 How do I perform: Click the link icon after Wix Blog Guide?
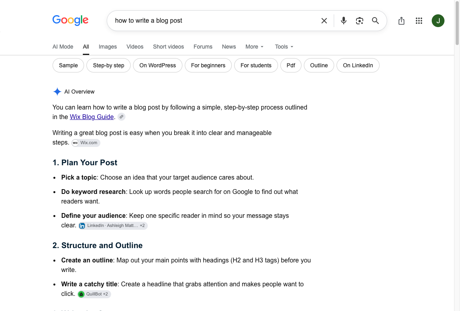(x=121, y=117)
